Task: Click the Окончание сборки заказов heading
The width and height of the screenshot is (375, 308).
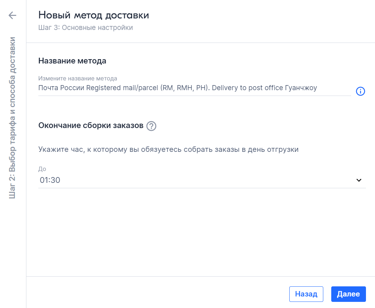Action: (x=91, y=126)
